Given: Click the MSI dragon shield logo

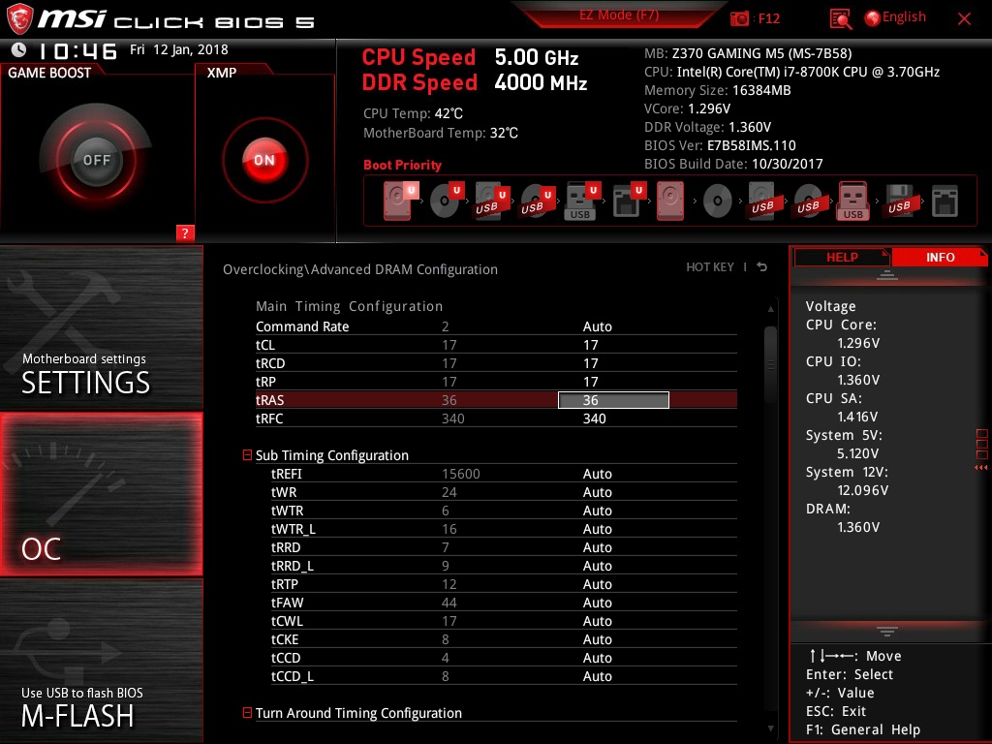Looking at the screenshot, I should pyautogui.click(x=19, y=18).
